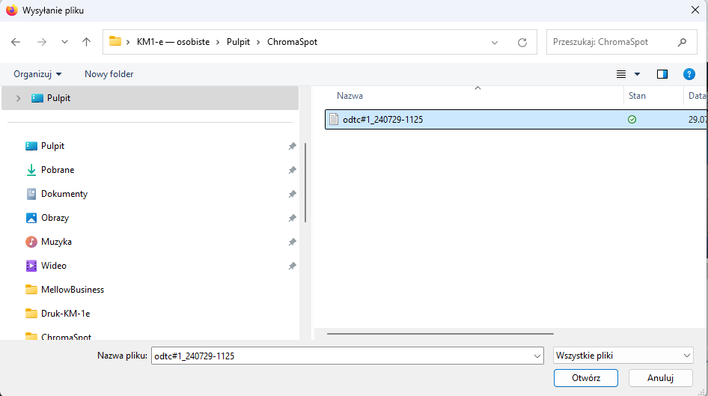Click the search magnifier icon
The width and height of the screenshot is (708, 396).
(x=683, y=42)
